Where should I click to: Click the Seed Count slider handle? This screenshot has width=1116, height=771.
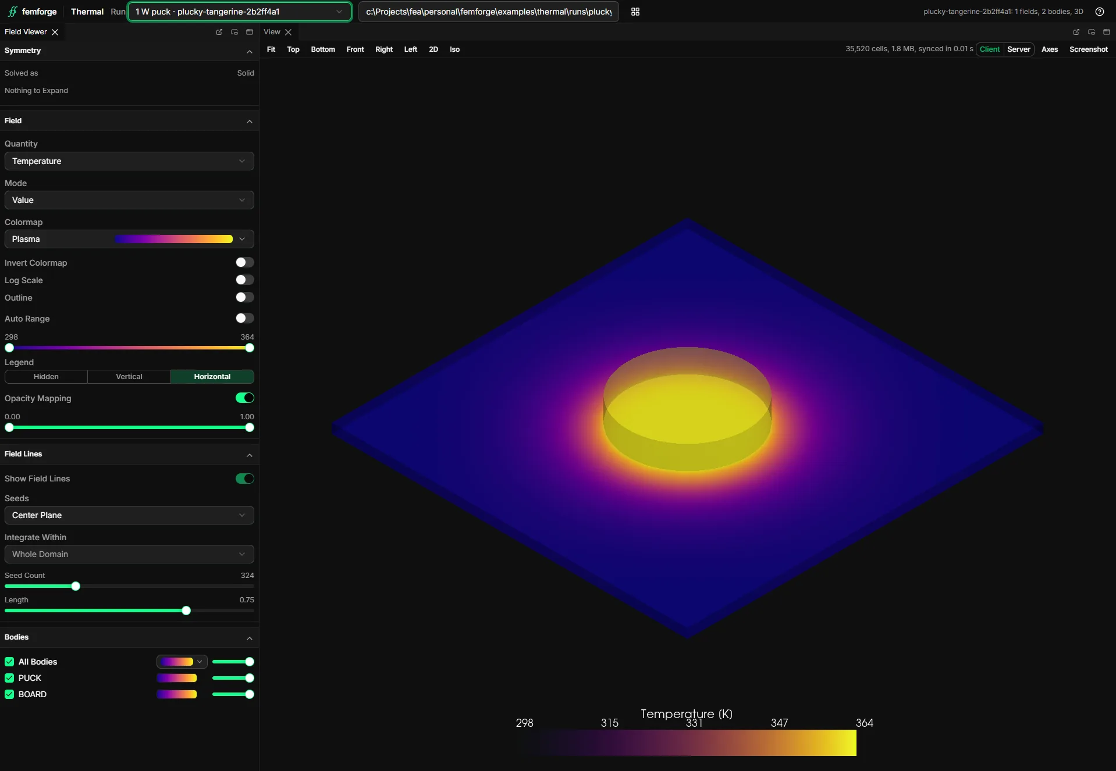coord(76,586)
